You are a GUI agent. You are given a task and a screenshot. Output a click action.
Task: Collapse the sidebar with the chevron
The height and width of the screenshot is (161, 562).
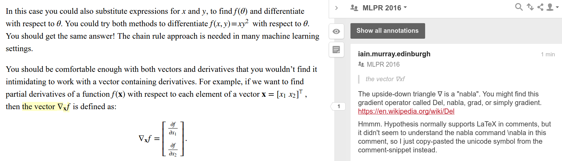tap(336, 8)
